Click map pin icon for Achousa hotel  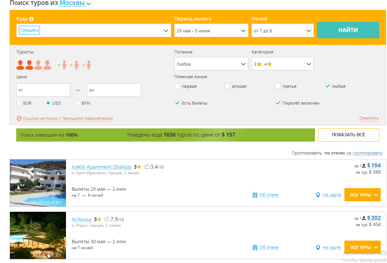click(318, 247)
